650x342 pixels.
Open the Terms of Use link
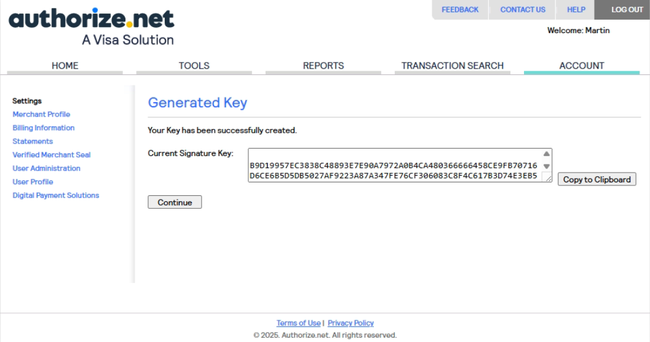[x=298, y=323]
